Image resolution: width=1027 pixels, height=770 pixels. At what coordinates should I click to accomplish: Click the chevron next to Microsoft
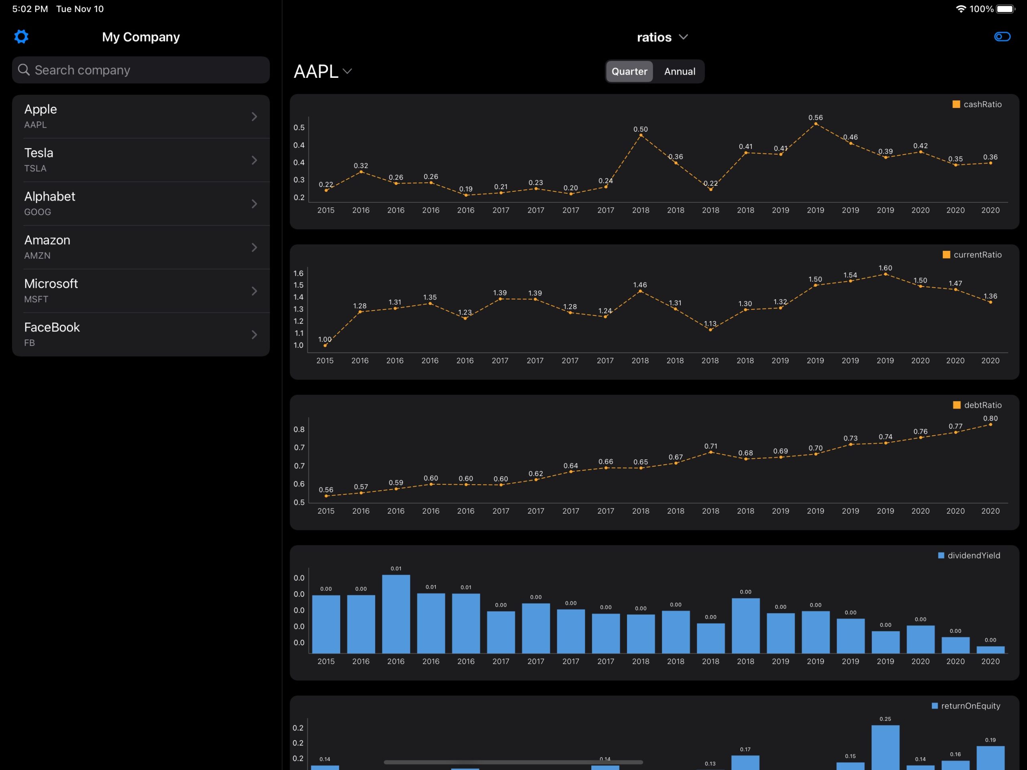pos(254,291)
